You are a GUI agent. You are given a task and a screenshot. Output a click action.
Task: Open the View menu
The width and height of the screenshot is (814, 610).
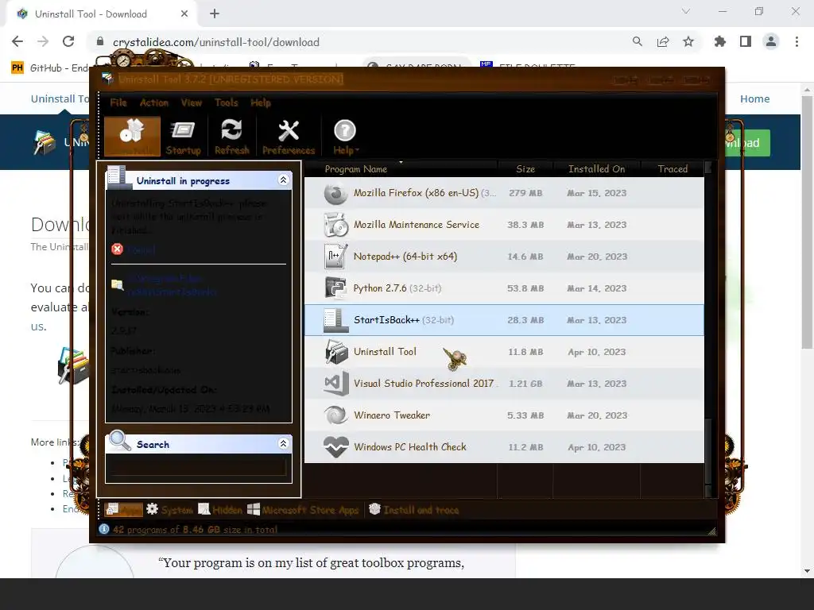click(x=191, y=102)
